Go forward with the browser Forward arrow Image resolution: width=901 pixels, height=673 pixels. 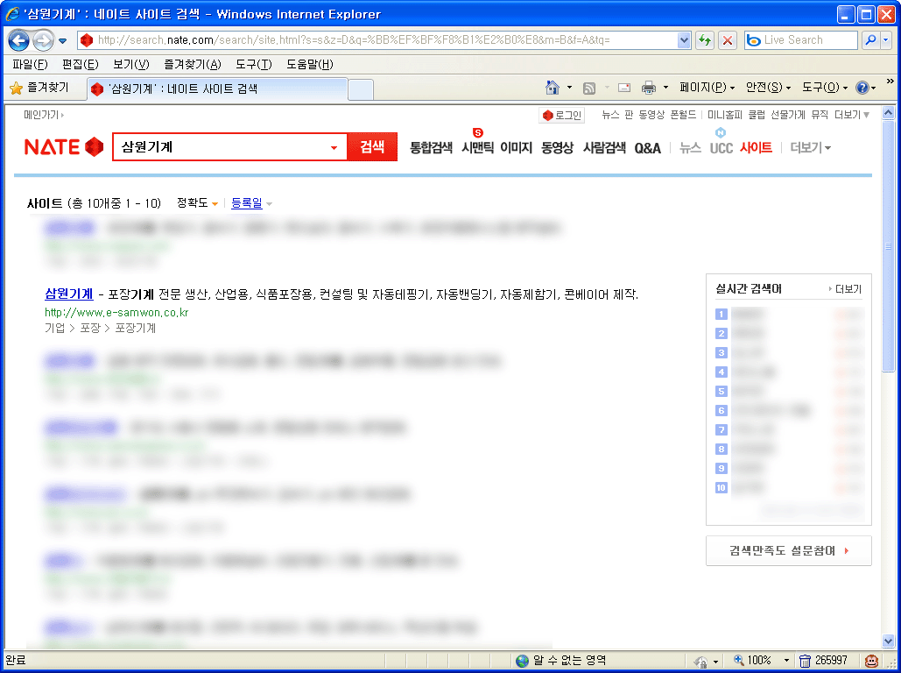[43, 40]
